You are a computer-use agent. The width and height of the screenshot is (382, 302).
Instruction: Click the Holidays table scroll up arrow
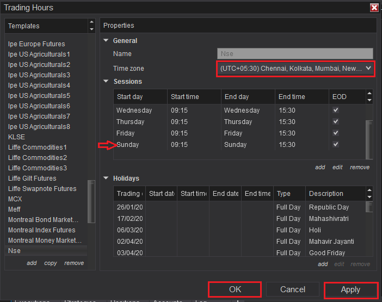tap(370, 190)
